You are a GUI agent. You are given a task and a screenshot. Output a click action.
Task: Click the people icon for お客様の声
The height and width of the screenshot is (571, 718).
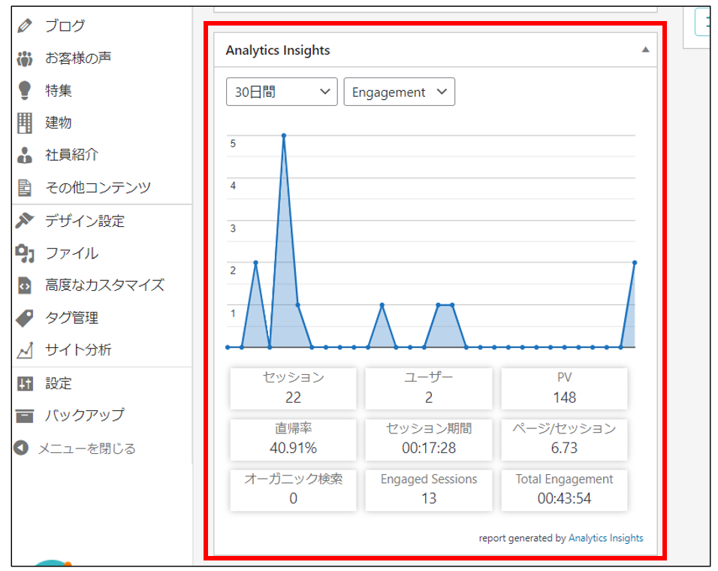pyautogui.click(x=25, y=58)
